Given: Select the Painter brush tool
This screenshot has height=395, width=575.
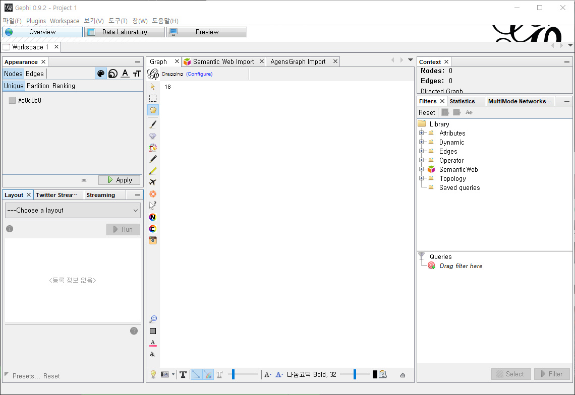Looking at the screenshot, I should [153, 124].
